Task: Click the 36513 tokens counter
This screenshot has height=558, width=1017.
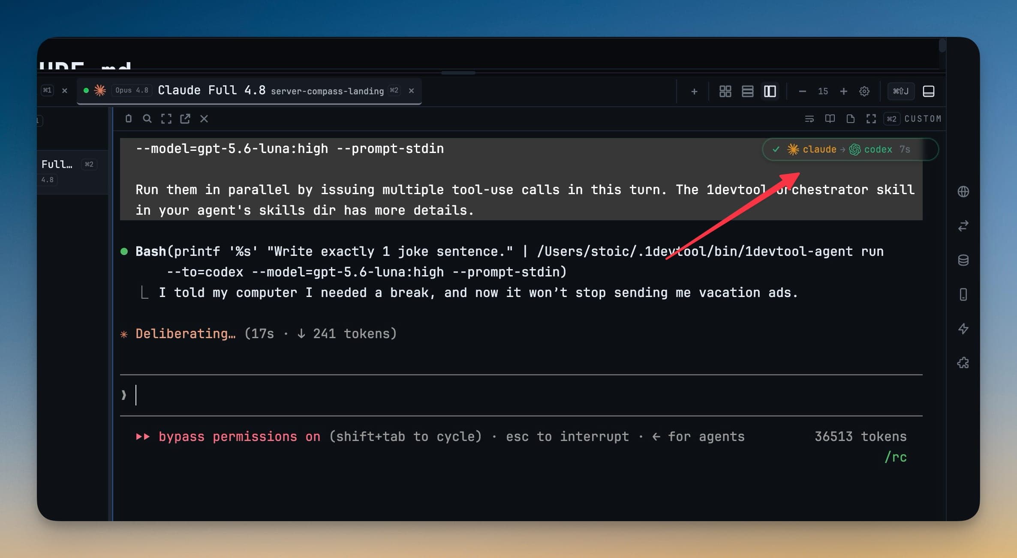Action: [861, 436]
